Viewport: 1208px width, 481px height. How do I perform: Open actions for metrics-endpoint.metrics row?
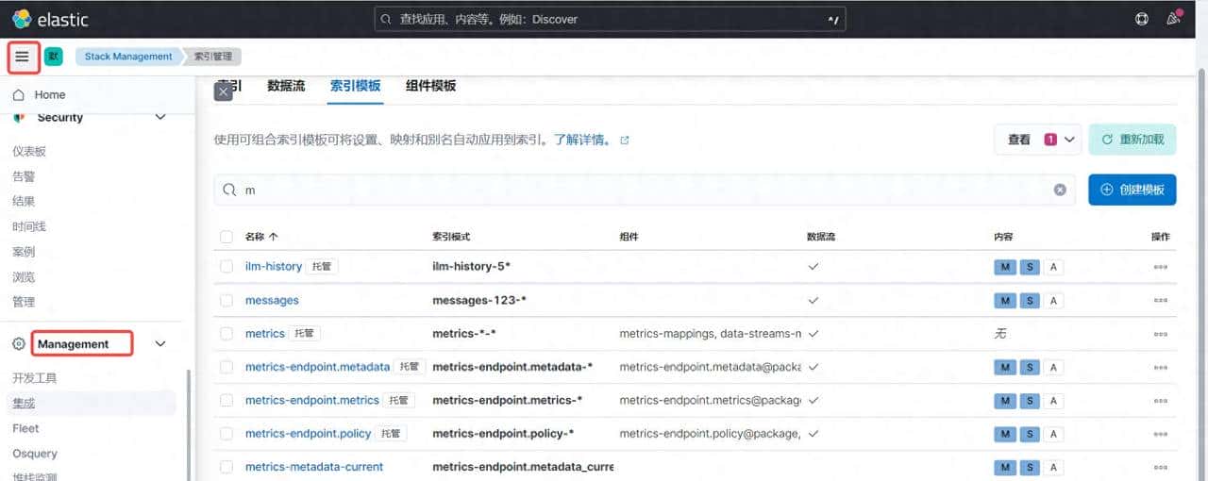(x=1160, y=401)
